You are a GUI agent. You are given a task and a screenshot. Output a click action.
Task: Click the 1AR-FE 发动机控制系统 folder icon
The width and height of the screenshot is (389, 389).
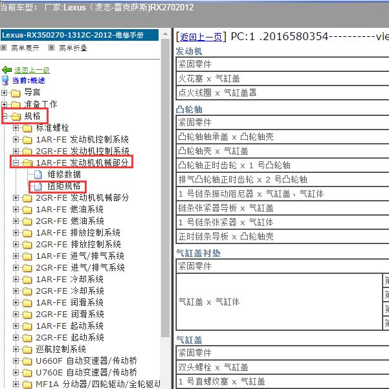click(x=27, y=140)
